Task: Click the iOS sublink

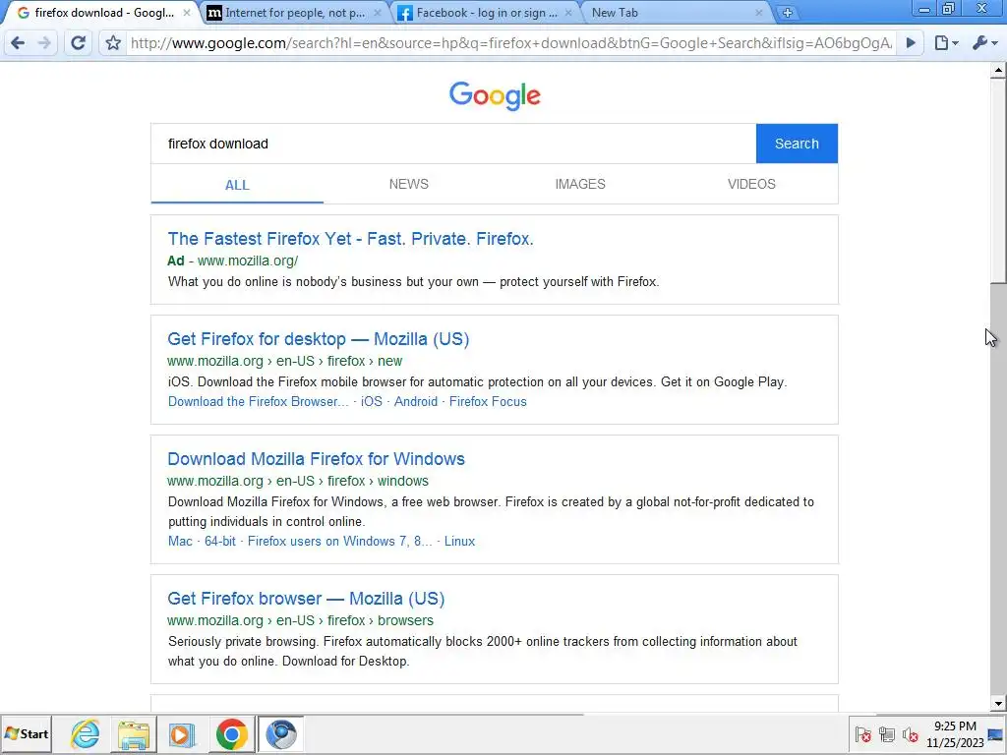Action: [x=371, y=402]
